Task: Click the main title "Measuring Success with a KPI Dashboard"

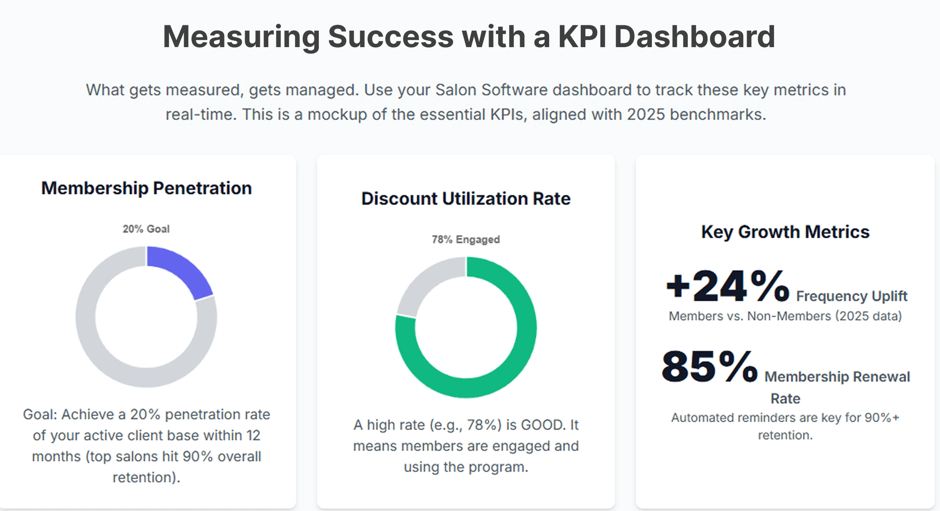Action: pos(469,37)
